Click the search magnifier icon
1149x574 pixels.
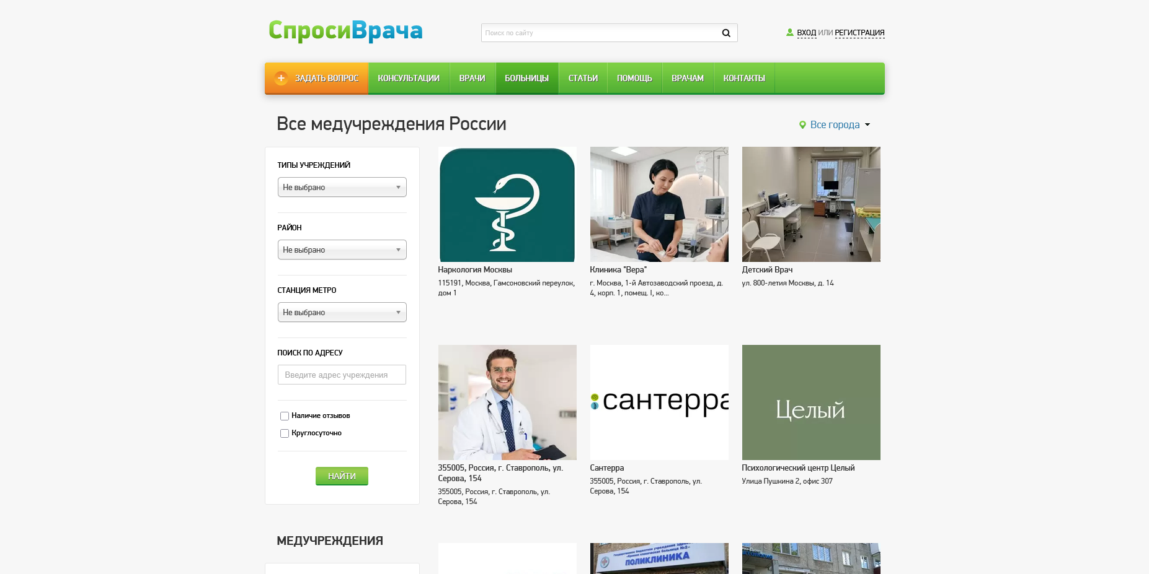[726, 33]
